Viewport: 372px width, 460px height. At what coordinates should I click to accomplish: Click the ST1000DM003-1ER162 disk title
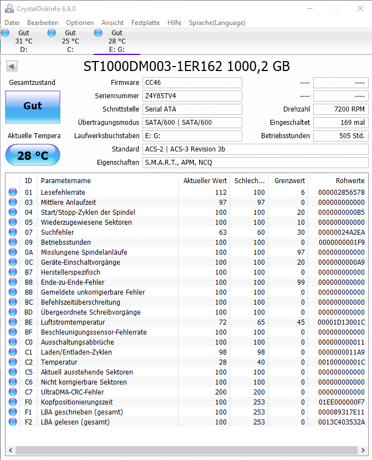pyautogui.click(x=186, y=66)
